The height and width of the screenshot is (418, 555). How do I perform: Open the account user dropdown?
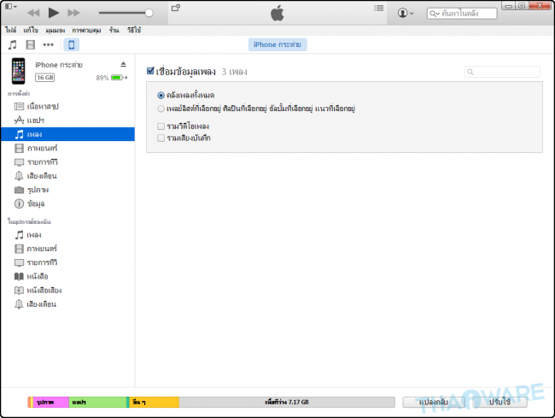(x=406, y=13)
